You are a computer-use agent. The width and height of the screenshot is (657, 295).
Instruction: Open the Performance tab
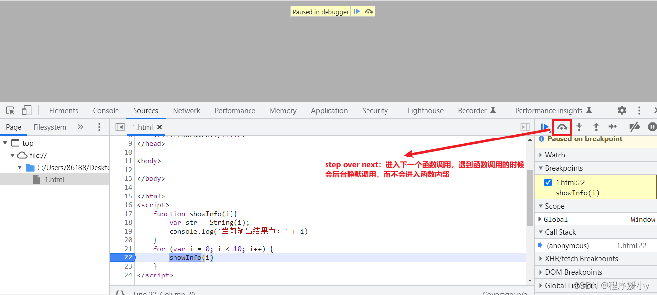[x=235, y=111]
